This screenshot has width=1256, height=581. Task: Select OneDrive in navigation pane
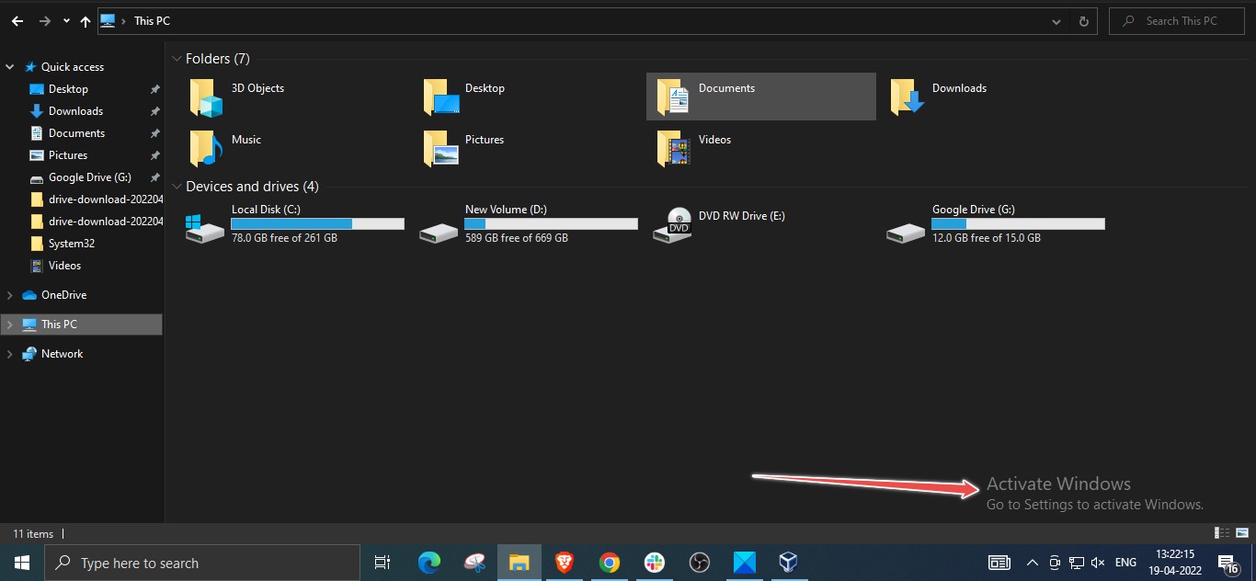point(63,295)
